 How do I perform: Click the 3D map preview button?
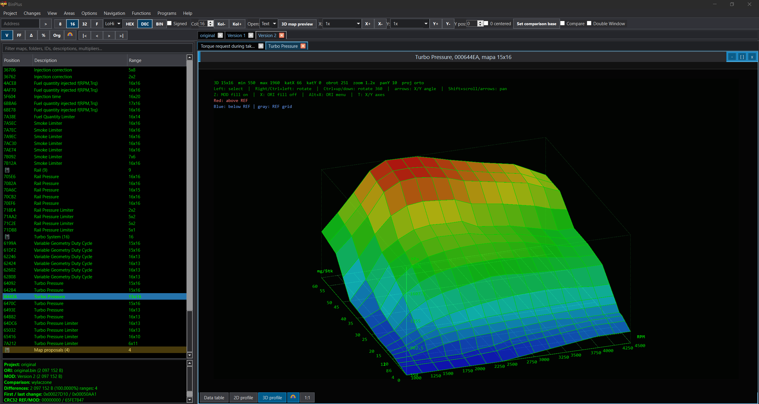297,24
